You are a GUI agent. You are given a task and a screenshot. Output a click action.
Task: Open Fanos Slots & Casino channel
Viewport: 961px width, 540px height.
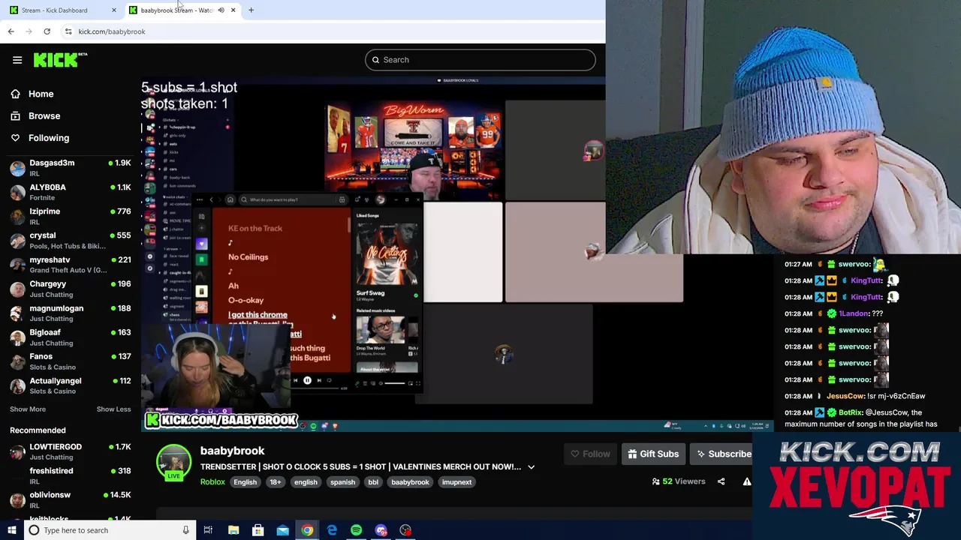coord(71,361)
